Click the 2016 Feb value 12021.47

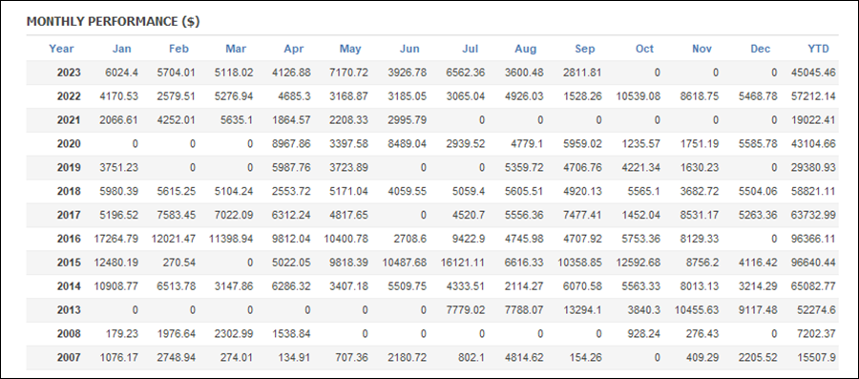[173, 239]
